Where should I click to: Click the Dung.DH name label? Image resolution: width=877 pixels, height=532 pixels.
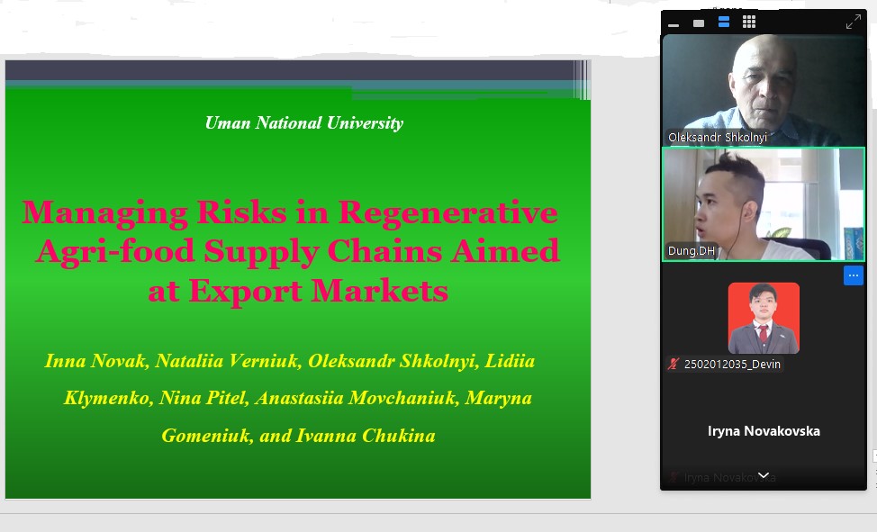click(692, 251)
